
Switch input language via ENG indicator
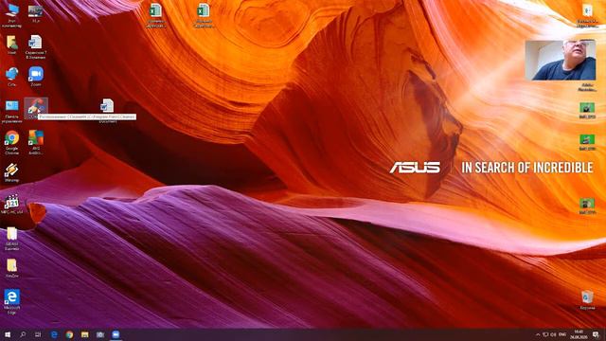tap(562, 334)
